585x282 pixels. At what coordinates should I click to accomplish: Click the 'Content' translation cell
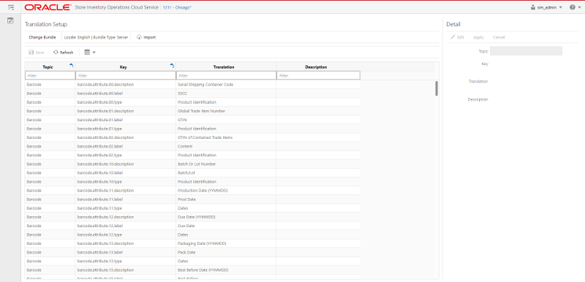pos(226,146)
